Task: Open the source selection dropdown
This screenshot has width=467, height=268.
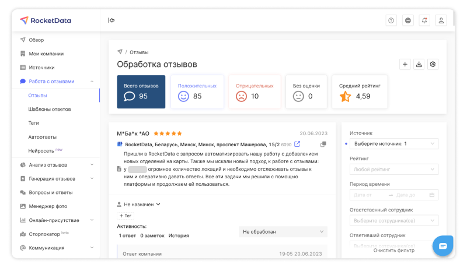Action: point(394,143)
